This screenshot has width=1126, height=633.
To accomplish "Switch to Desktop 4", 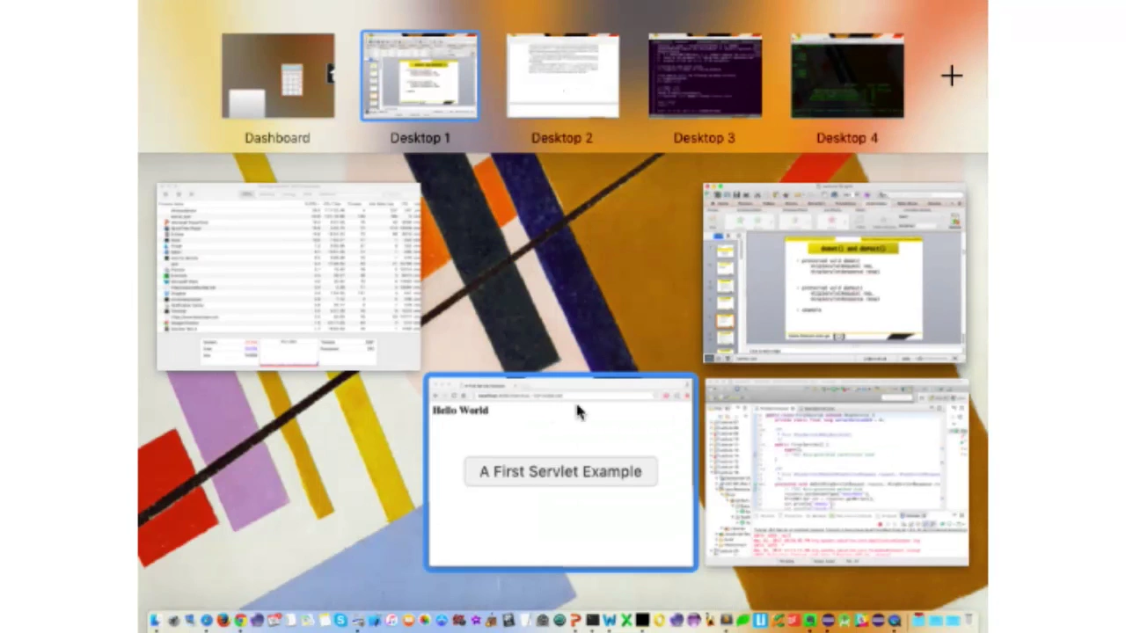I will [x=847, y=76].
